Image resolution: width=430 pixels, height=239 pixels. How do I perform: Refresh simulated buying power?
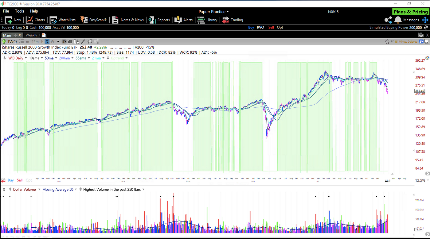[x=426, y=27]
